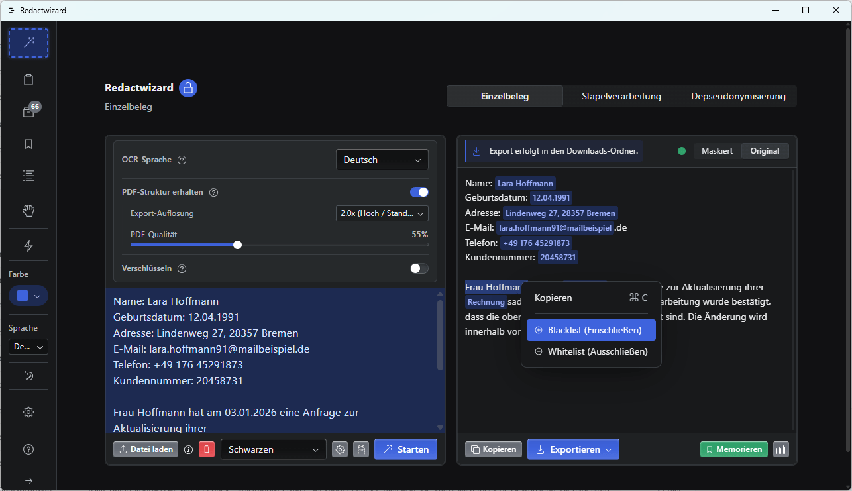The height and width of the screenshot is (491, 852).
Task: Click the text lines icon in sidebar
Action: [28, 176]
